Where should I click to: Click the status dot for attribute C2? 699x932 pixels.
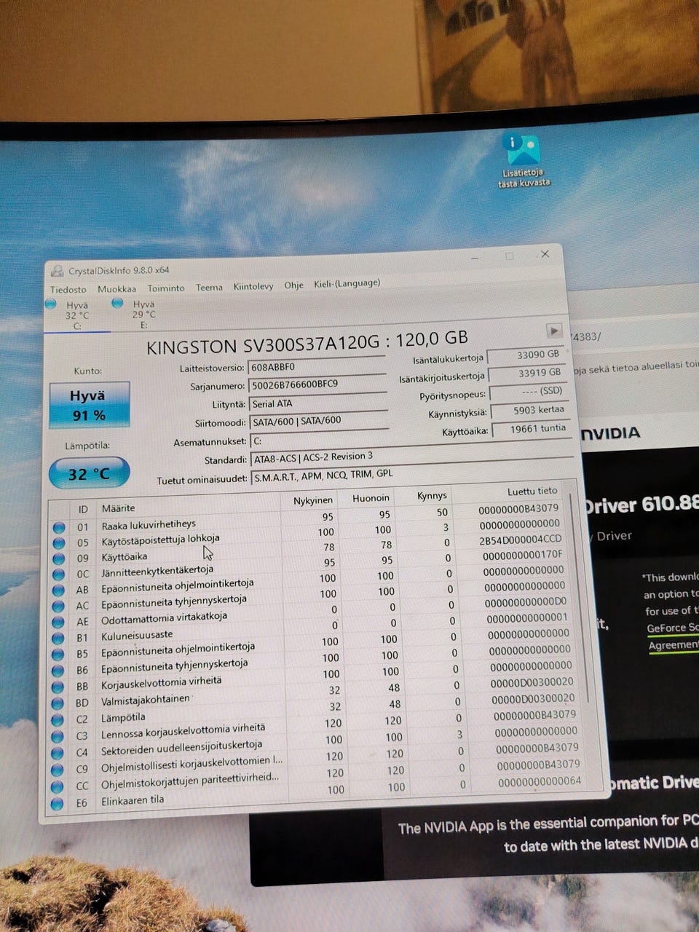58,720
